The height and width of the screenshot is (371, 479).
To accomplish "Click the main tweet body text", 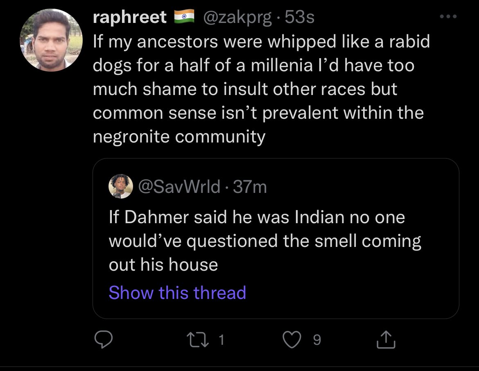I will (x=258, y=89).
